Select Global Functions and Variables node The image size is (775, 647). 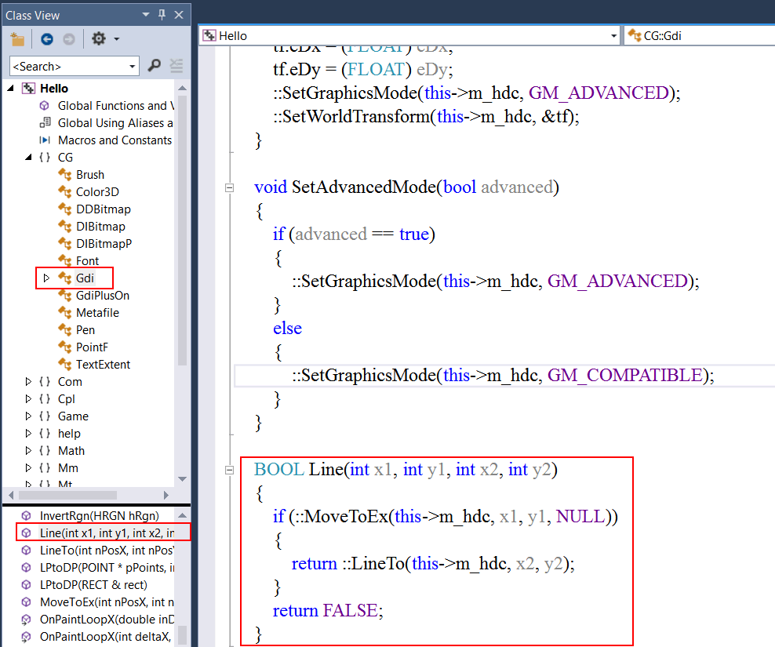click(115, 106)
